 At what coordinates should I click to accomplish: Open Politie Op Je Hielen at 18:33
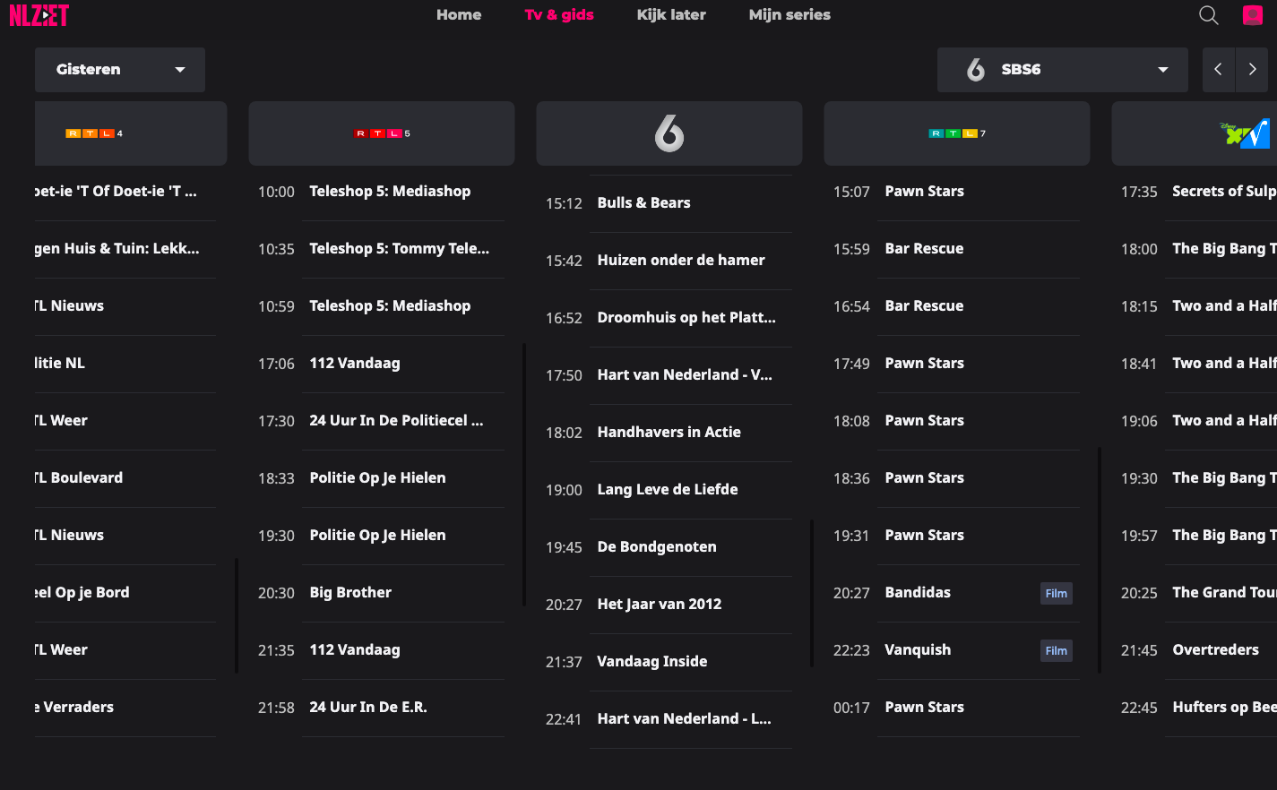point(376,478)
